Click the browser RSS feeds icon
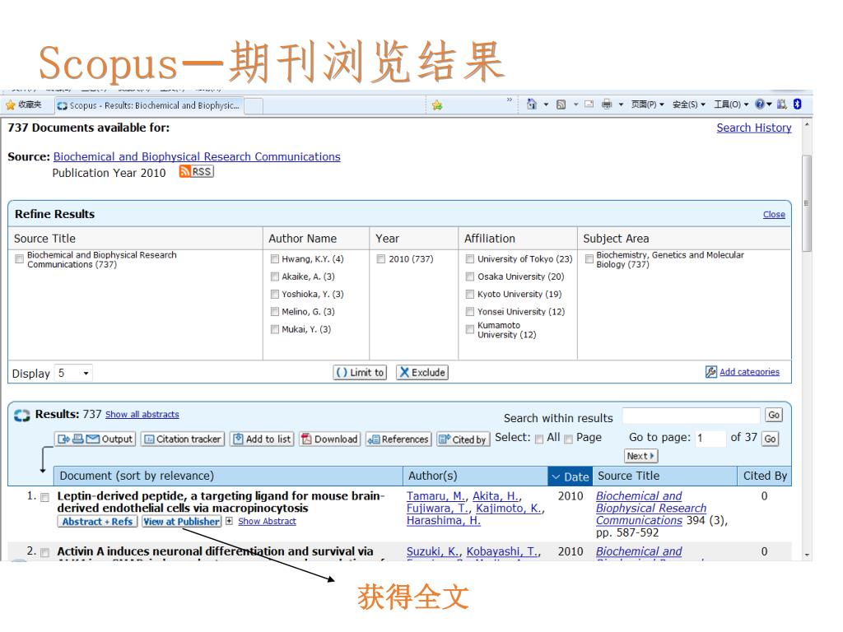The width and height of the screenshot is (843, 632). click(x=561, y=105)
